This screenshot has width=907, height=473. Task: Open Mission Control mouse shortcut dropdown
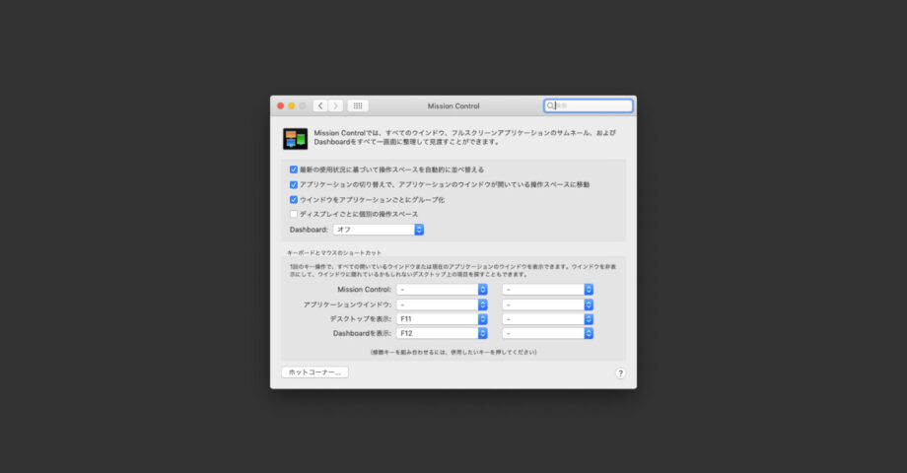tap(548, 289)
